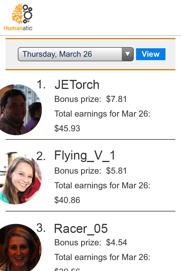
Task: Click the JETorch username
Action: tap(77, 84)
